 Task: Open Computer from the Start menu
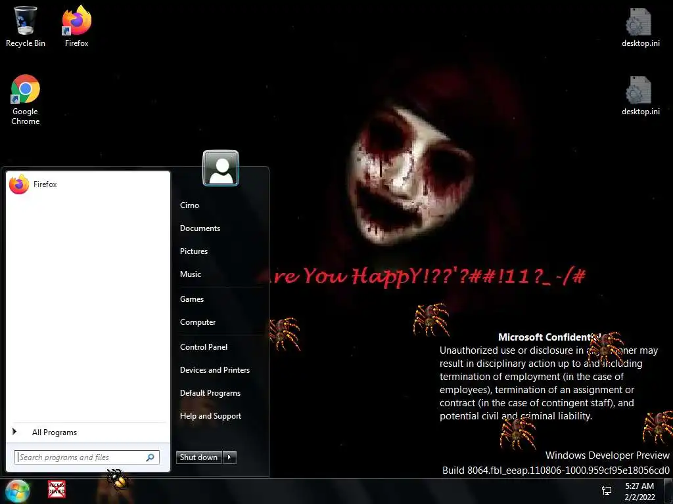point(198,322)
